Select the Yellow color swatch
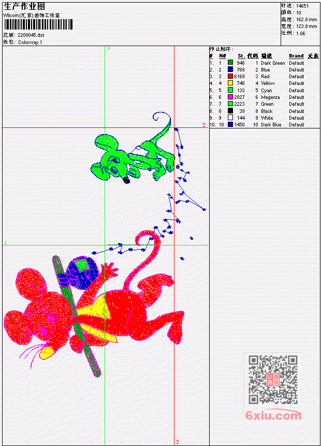 pos(230,83)
